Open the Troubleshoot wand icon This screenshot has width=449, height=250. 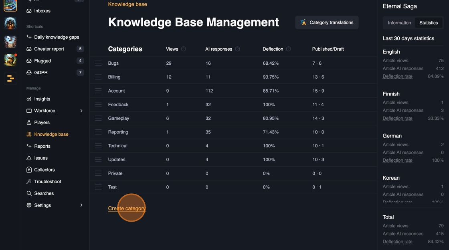(29, 182)
